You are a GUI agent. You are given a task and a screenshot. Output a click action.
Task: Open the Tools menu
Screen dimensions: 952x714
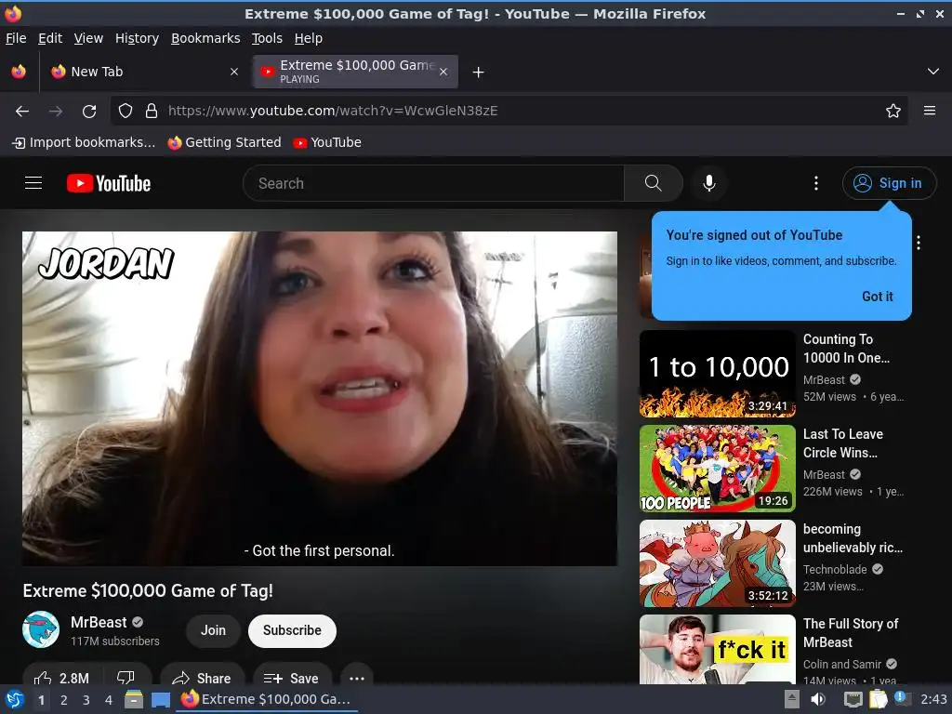267,38
